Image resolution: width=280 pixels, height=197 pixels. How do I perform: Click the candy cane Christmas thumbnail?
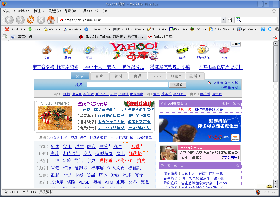(55, 118)
